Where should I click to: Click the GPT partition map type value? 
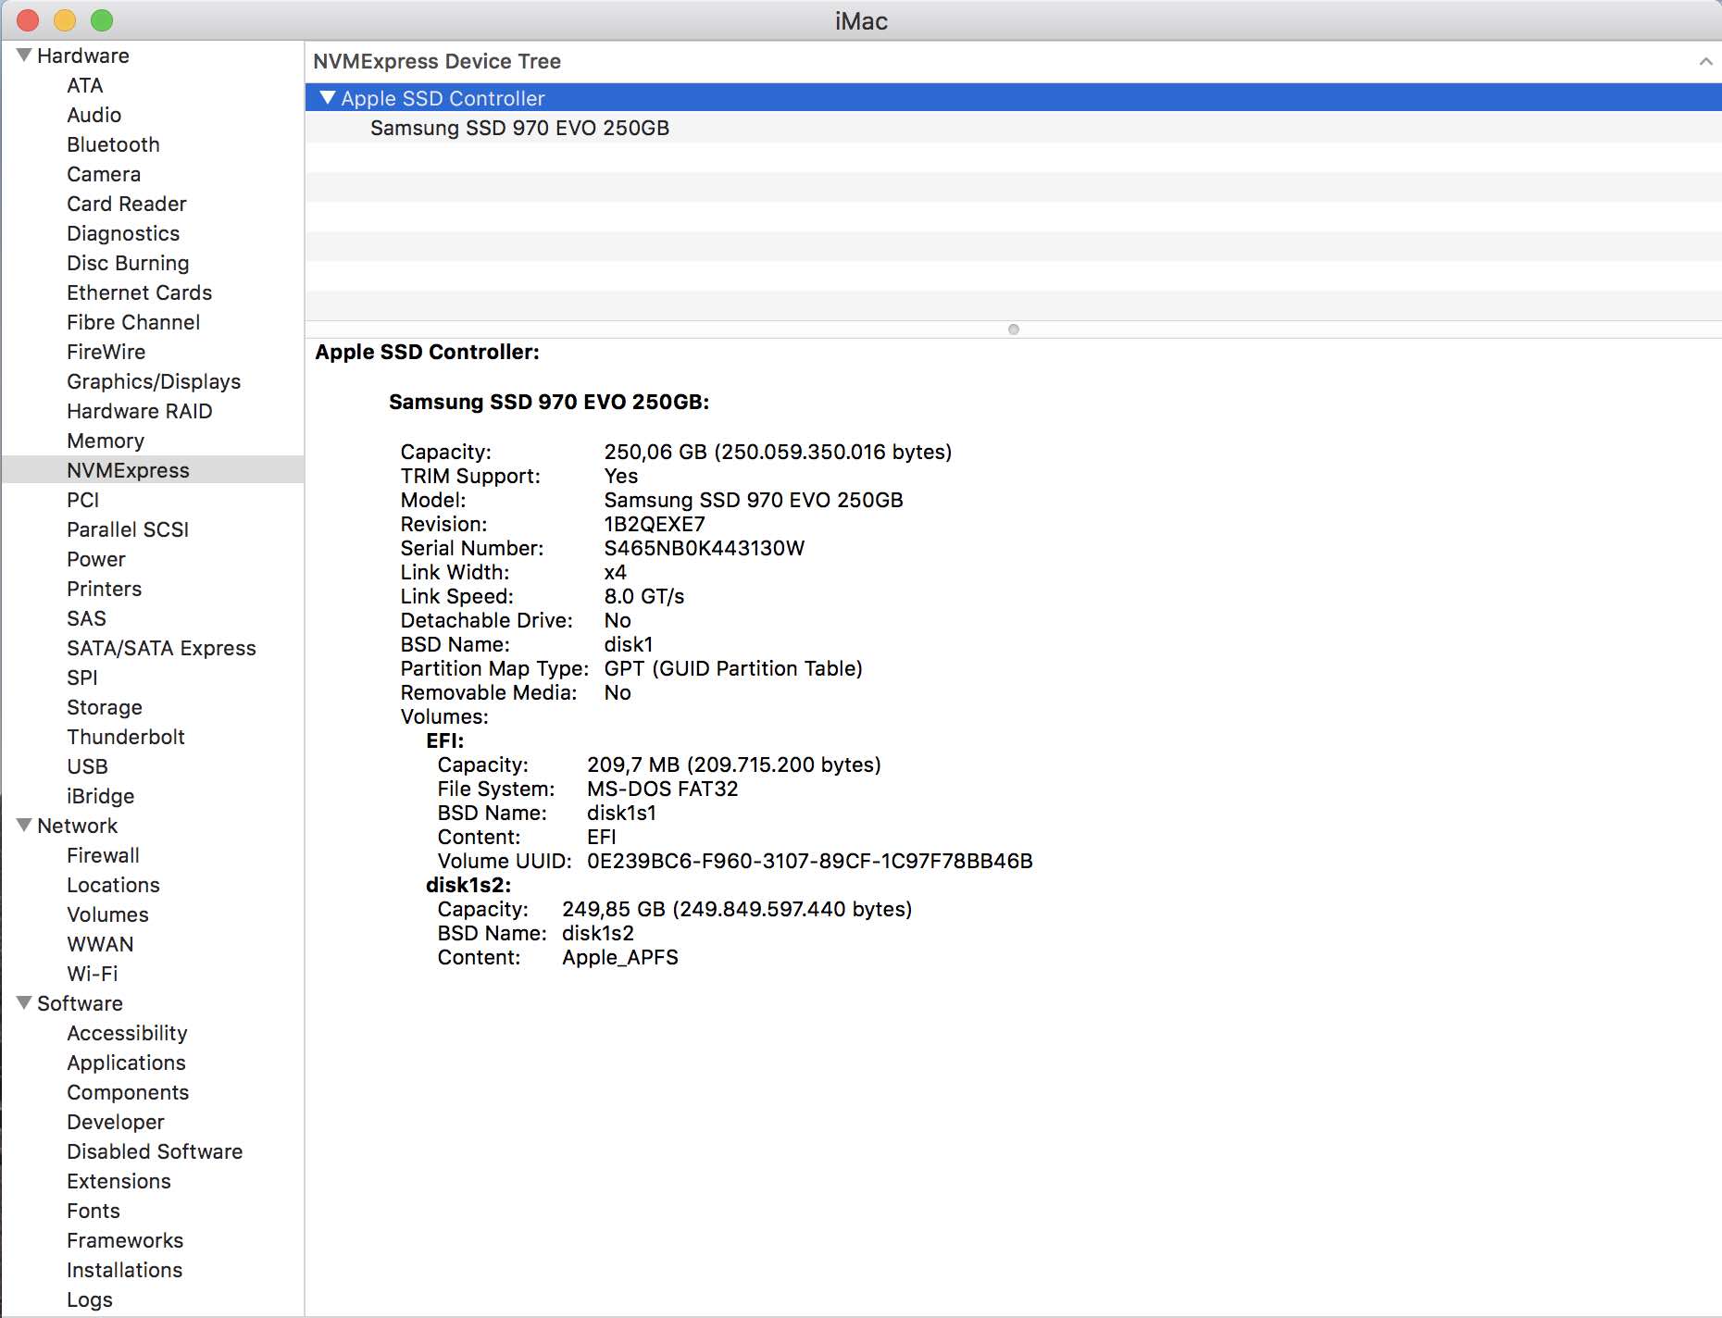(x=733, y=668)
